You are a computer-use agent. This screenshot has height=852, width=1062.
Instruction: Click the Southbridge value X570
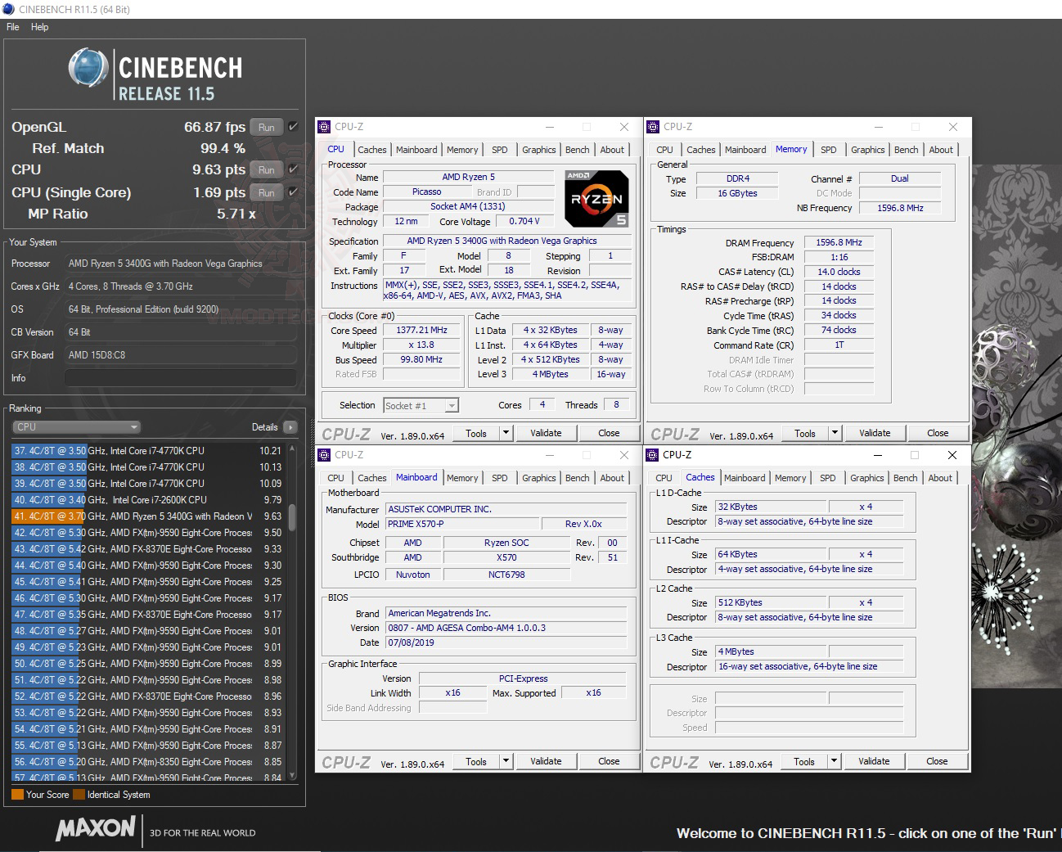(x=506, y=557)
